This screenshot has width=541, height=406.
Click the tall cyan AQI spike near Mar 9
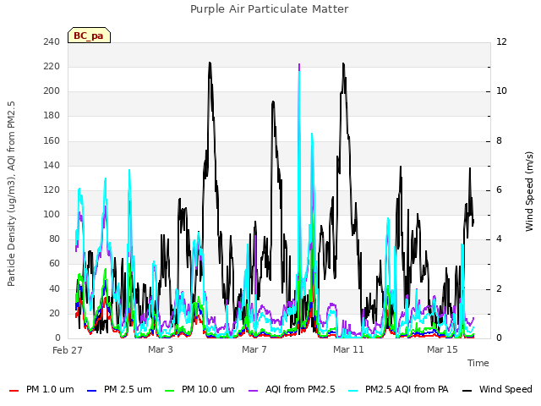(x=299, y=103)
